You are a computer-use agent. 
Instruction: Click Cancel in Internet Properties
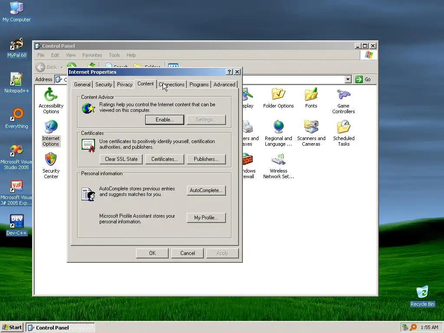tap(187, 253)
